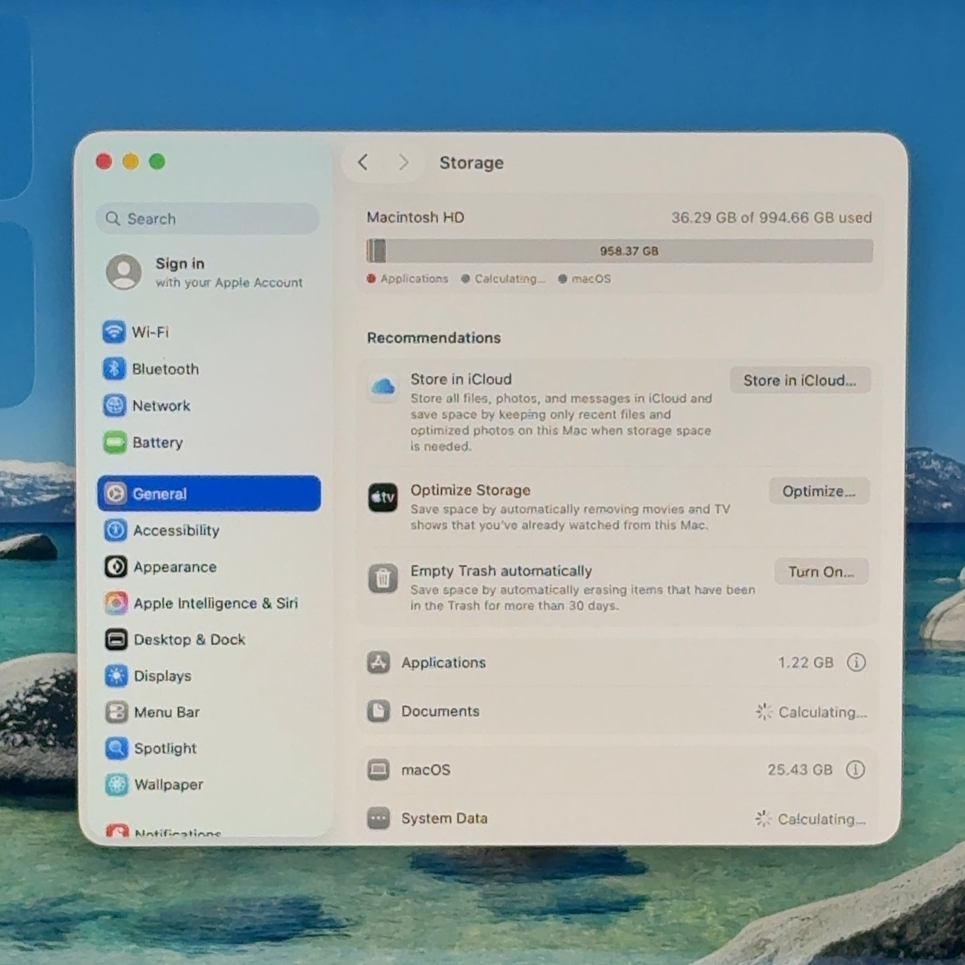Click the "25.43 GB" macOS size
Image resolution: width=965 pixels, height=965 pixels.
click(x=800, y=769)
